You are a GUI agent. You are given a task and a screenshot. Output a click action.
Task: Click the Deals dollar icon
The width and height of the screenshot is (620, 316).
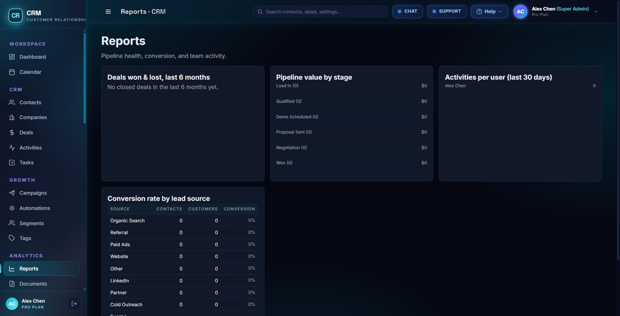(12, 133)
